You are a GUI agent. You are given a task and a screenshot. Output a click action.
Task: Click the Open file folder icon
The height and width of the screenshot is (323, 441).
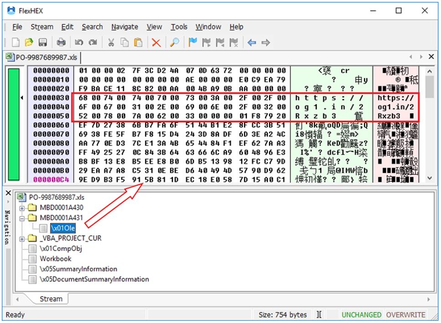click(29, 42)
